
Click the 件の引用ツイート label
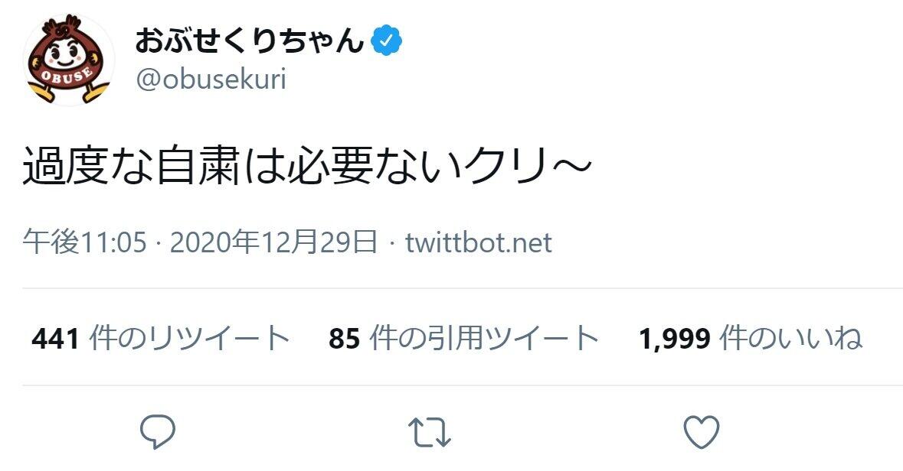point(484,338)
